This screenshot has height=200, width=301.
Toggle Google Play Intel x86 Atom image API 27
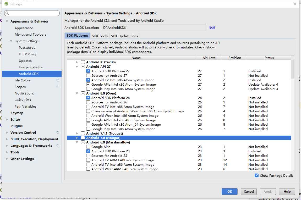(x=88, y=89)
